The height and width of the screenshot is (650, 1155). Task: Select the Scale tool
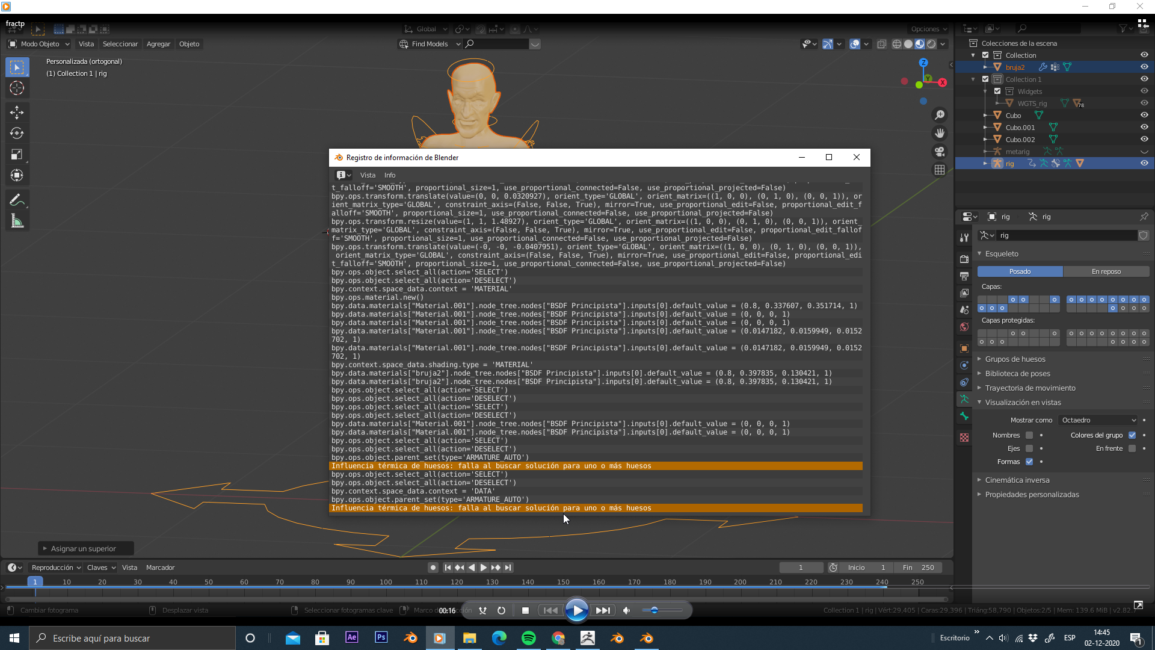click(x=17, y=155)
